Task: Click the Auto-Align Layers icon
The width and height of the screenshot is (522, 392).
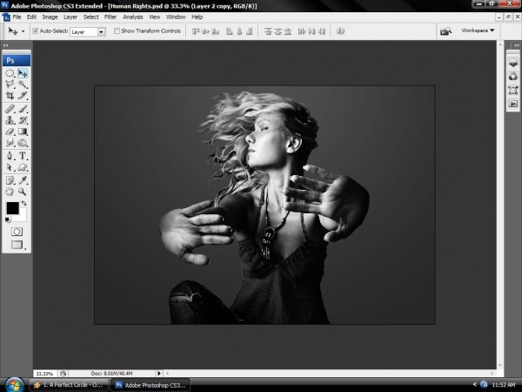Action: tap(340, 31)
